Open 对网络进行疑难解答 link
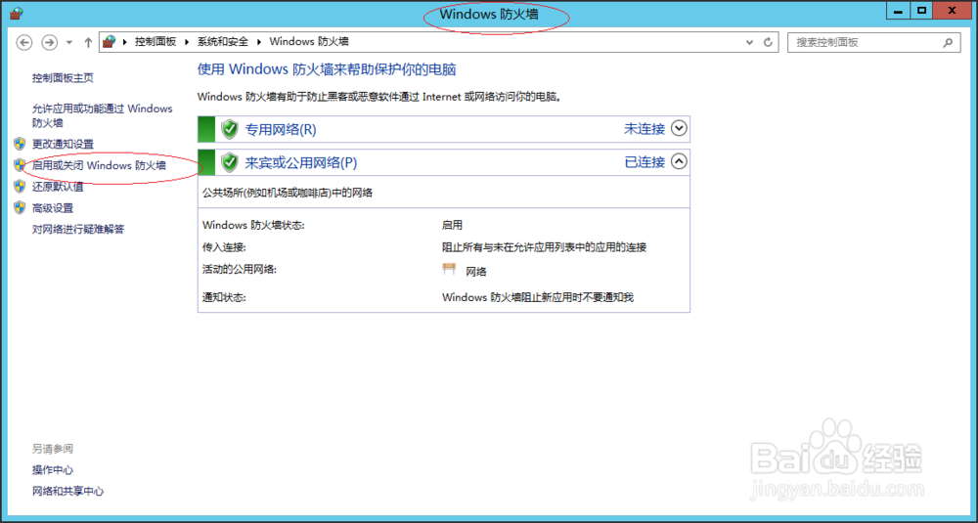The image size is (978, 523). pyautogui.click(x=78, y=230)
